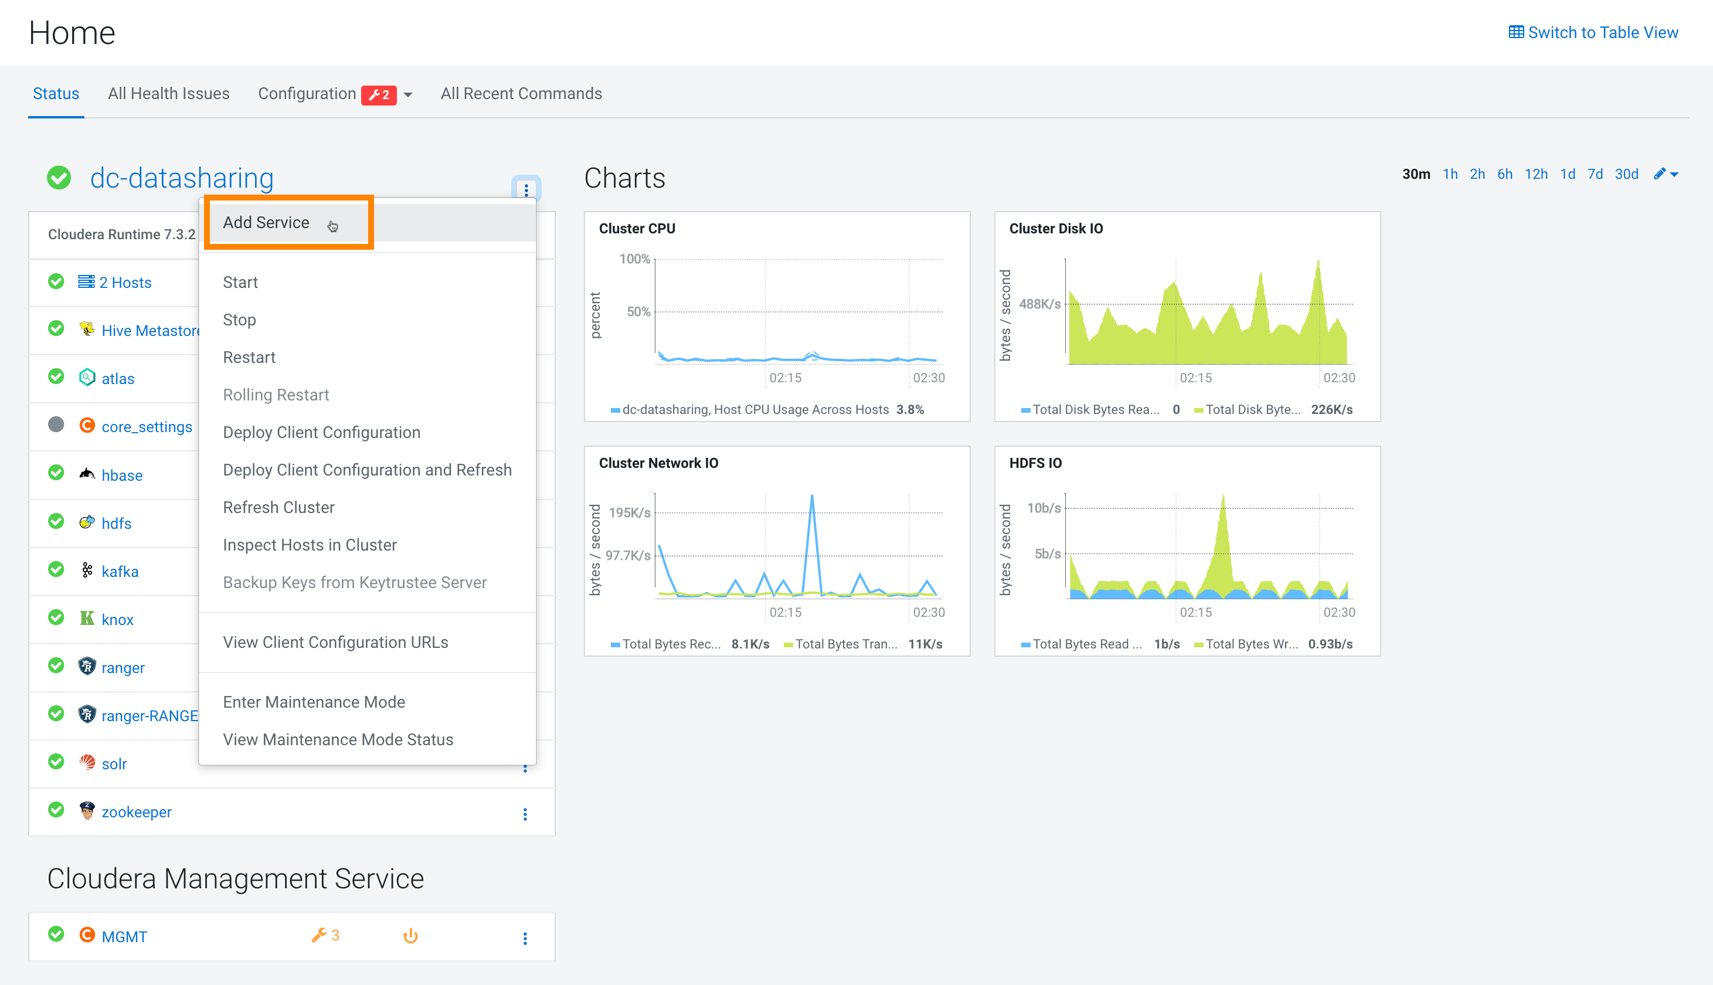The height and width of the screenshot is (985, 1713).
Task: Open the charts edit pencil dropdown
Action: coord(1666,175)
